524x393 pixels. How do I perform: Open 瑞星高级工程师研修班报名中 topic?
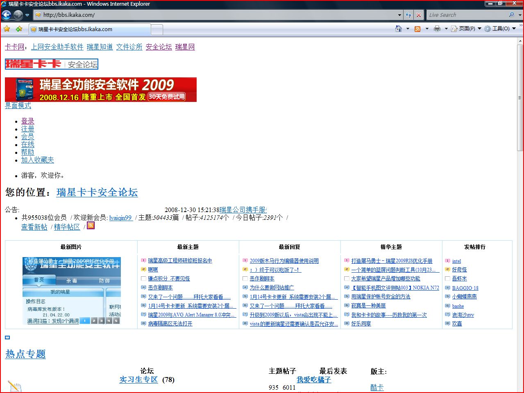[x=180, y=261]
